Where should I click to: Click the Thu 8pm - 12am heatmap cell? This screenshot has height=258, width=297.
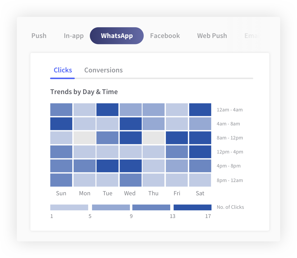click(154, 180)
